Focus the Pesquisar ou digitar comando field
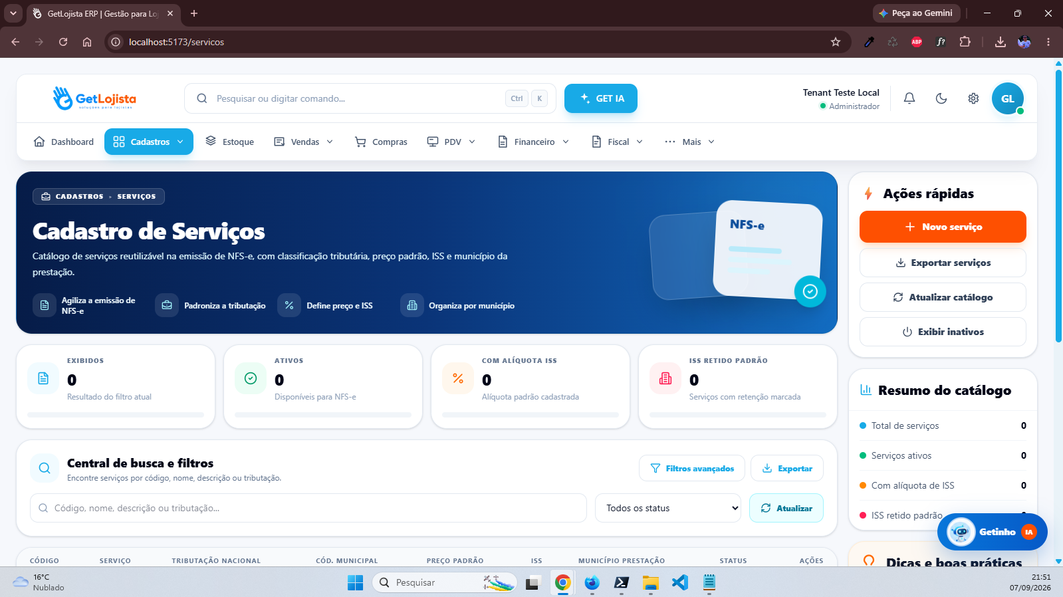This screenshot has height=597, width=1063. click(370, 98)
